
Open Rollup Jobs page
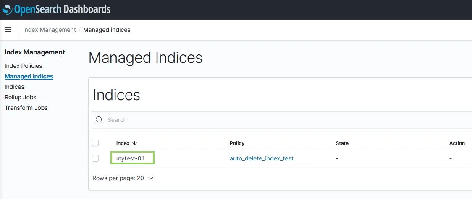click(x=21, y=97)
